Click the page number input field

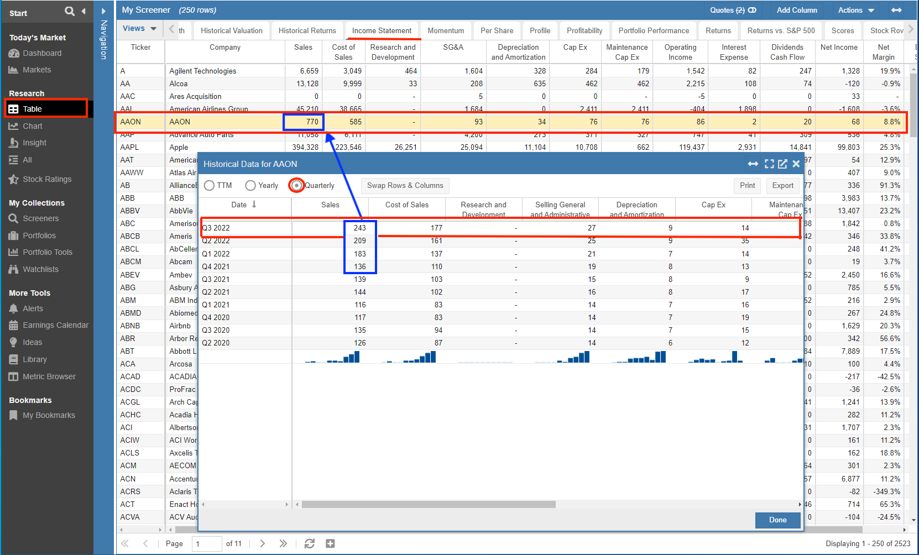coord(207,544)
